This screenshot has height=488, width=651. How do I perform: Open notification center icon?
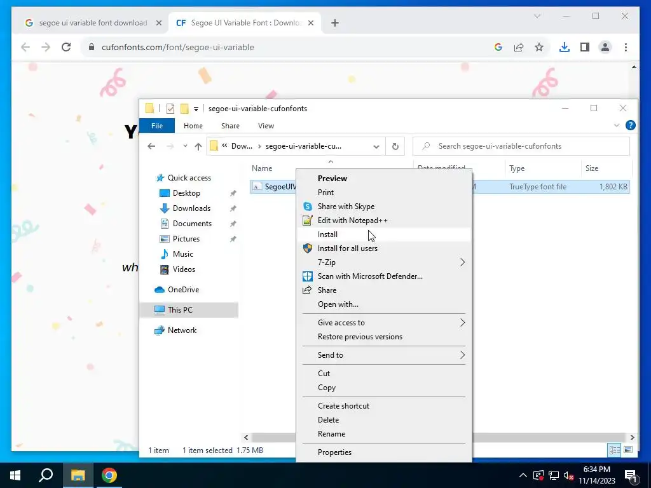tap(631, 475)
